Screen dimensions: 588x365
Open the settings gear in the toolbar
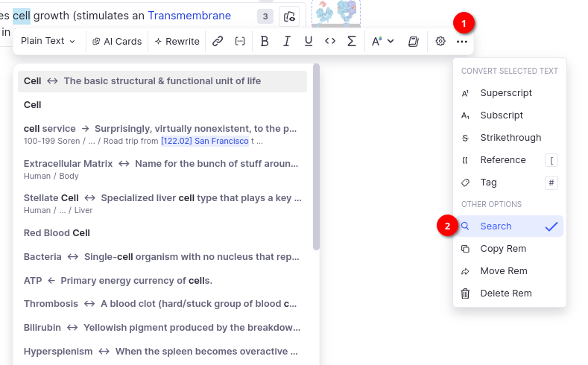pos(440,42)
